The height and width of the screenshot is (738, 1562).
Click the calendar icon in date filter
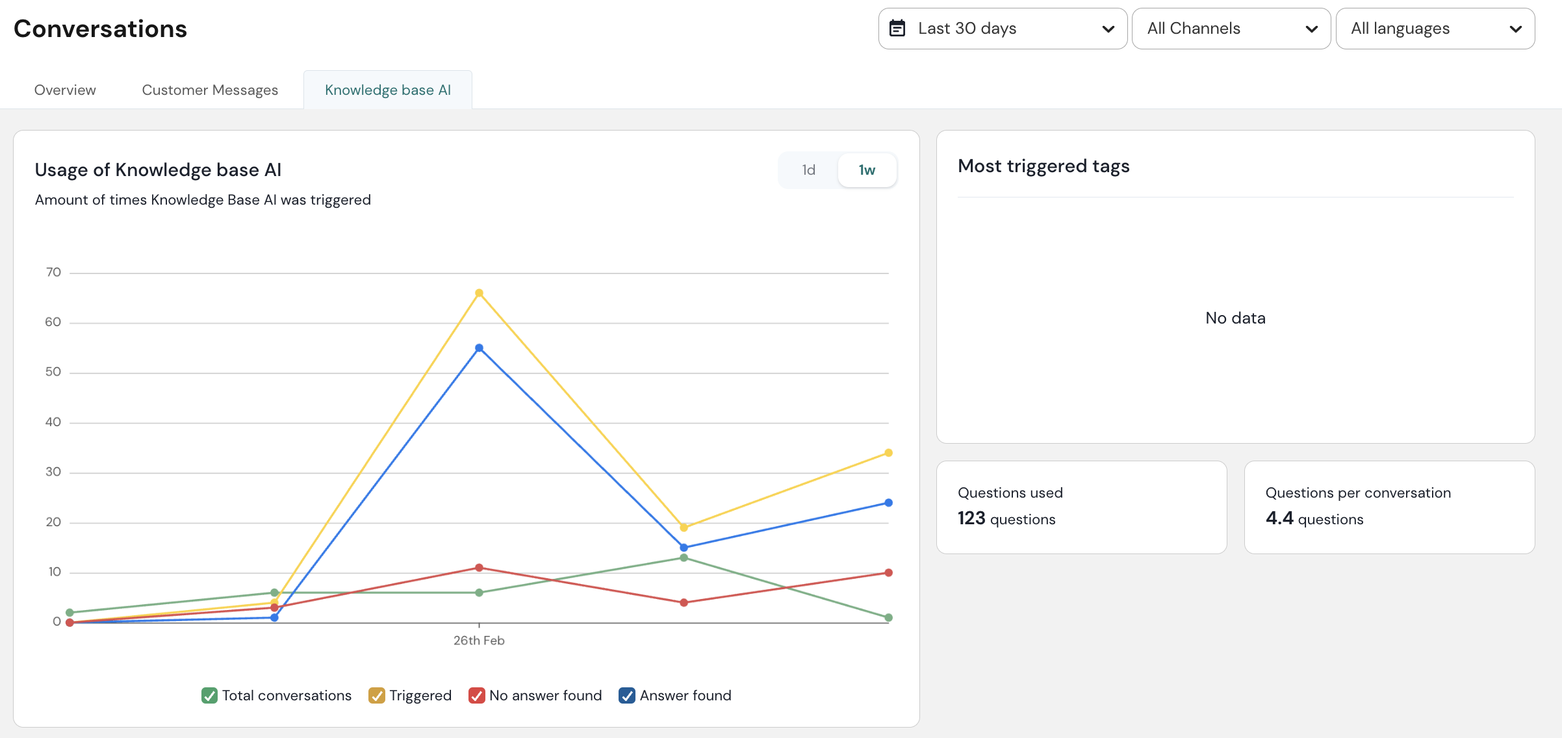[x=897, y=29]
